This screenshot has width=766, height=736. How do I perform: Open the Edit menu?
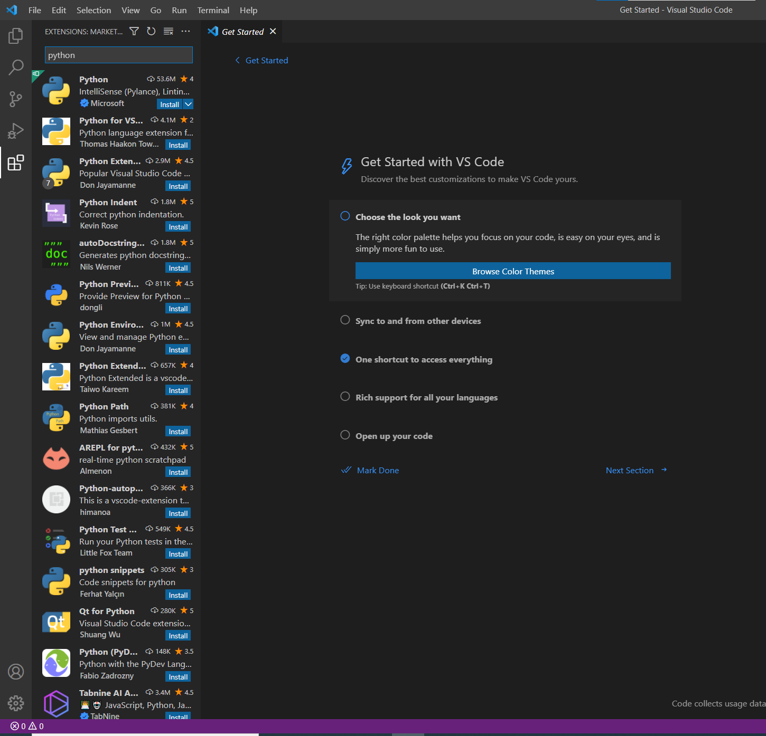click(59, 10)
